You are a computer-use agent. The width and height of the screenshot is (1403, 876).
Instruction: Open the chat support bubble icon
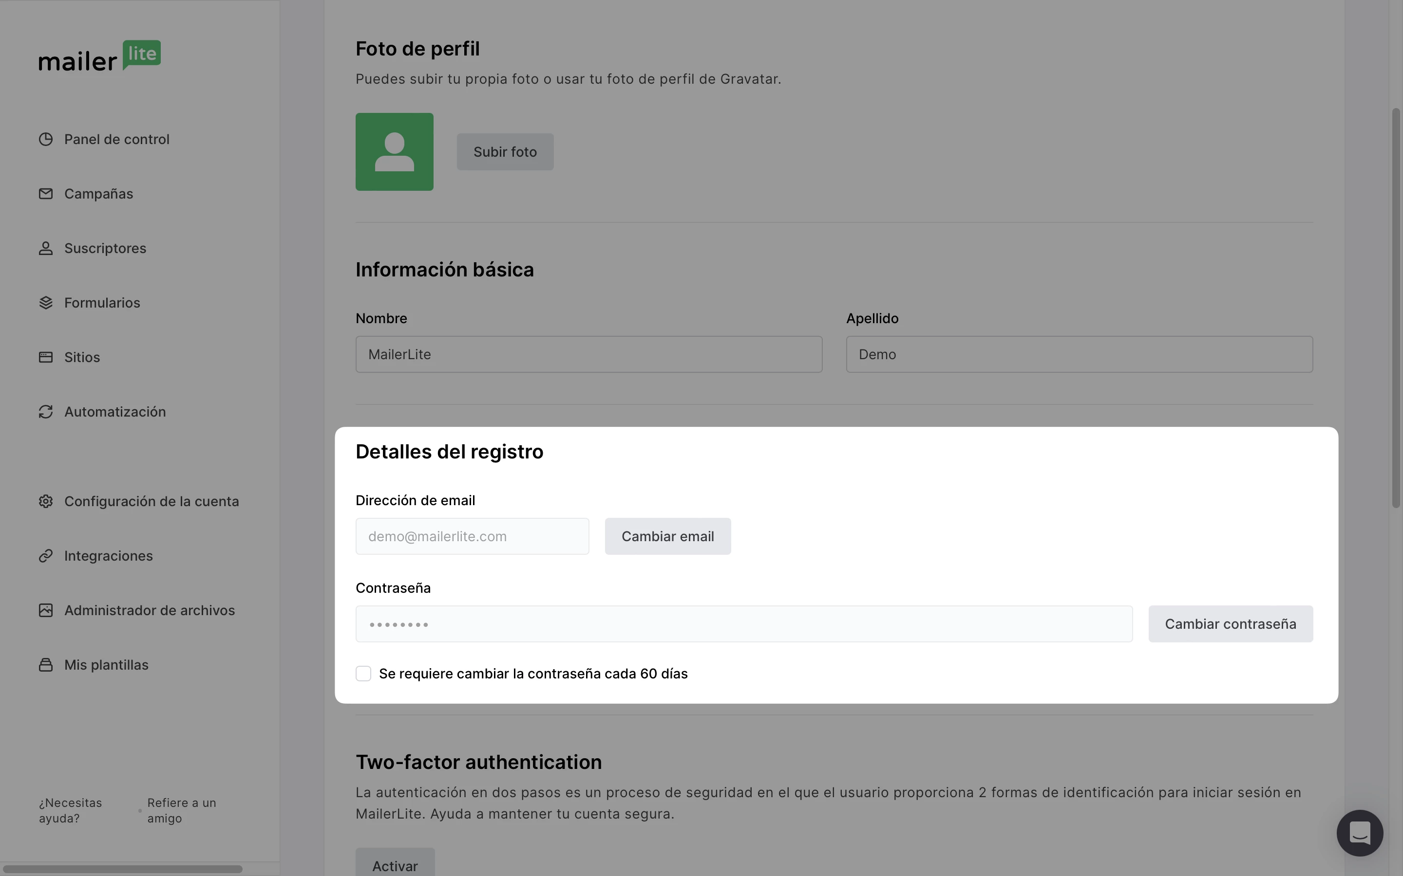(1360, 833)
